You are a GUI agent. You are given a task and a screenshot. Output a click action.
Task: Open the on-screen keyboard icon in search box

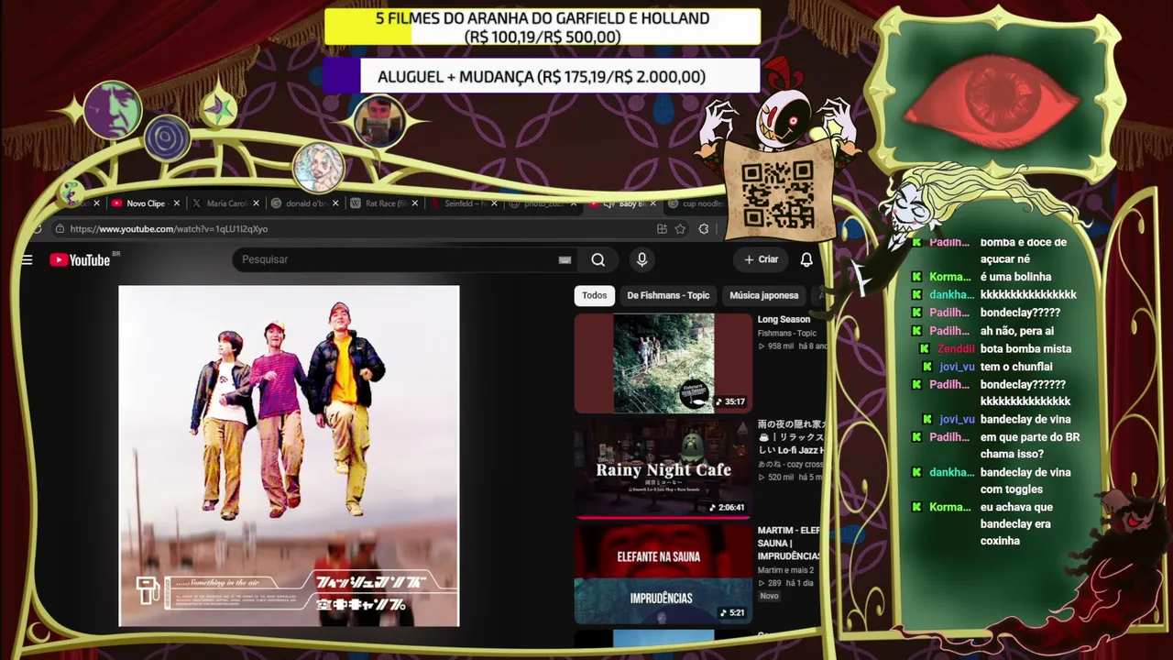point(565,259)
